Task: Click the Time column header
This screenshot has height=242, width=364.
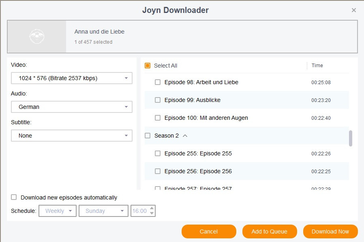Action: pos(317,66)
